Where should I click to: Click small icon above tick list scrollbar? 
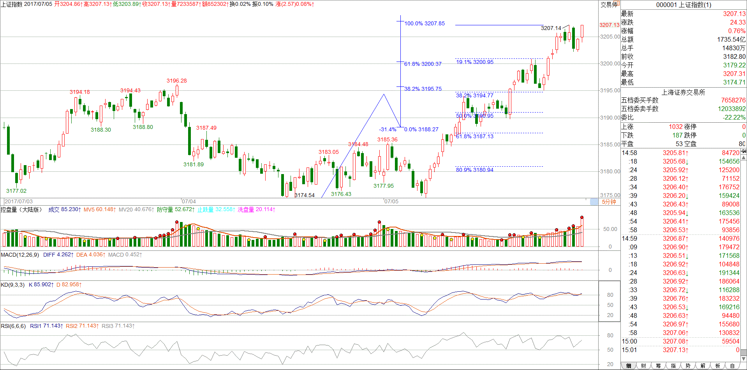tap(743, 151)
